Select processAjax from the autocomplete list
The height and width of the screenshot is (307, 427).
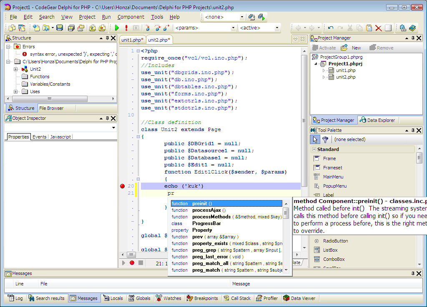click(x=206, y=210)
